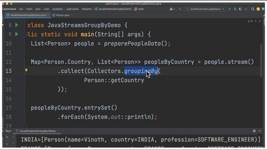This screenshot has width=267, height=150.
Task: Click the selected groupingBy method name
Action: [x=141, y=71]
